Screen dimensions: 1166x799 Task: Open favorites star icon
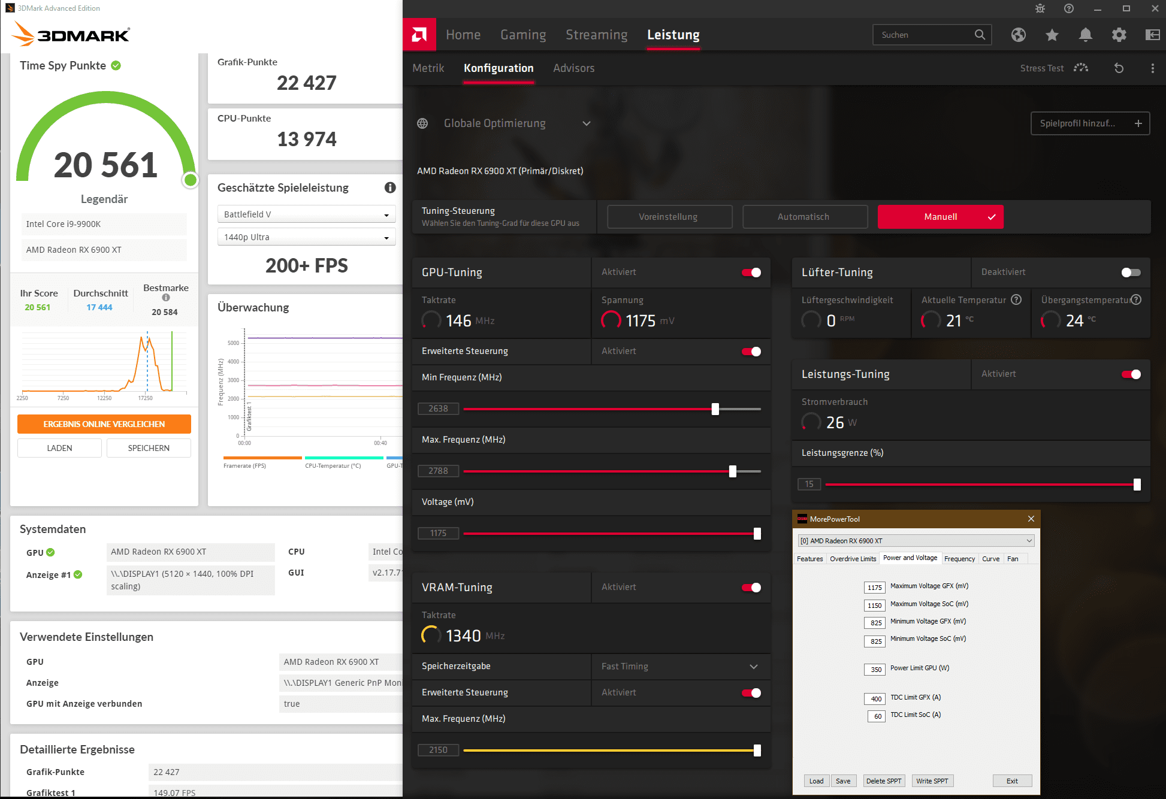click(x=1052, y=35)
